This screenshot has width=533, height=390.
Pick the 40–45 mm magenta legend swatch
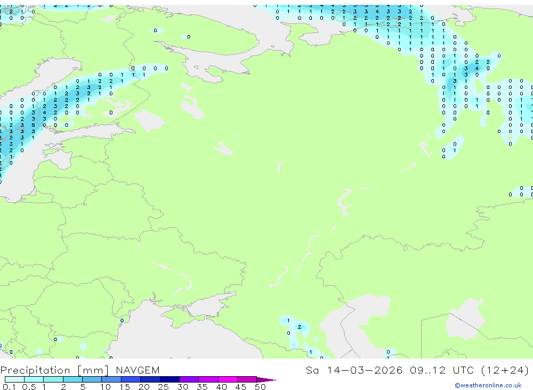(228, 379)
